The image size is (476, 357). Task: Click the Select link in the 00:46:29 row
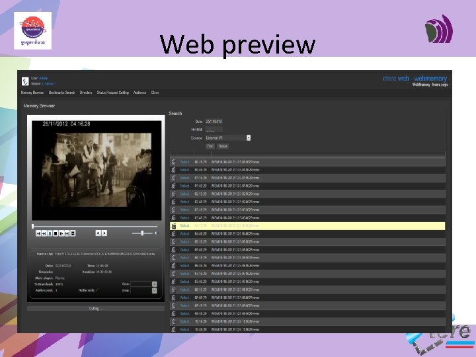click(x=185, y=170)
